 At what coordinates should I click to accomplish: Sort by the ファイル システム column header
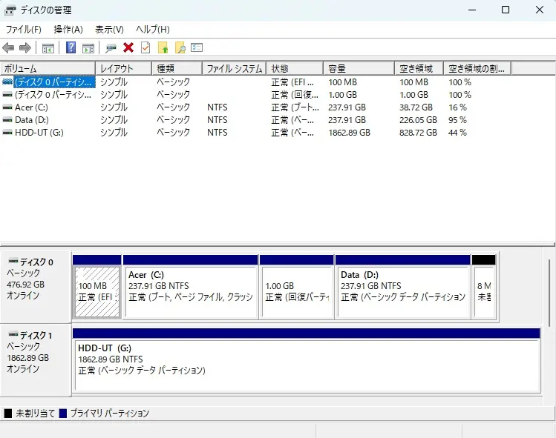235,68
